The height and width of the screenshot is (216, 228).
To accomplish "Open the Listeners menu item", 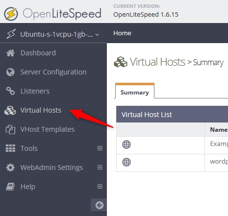I will (35, 91).
